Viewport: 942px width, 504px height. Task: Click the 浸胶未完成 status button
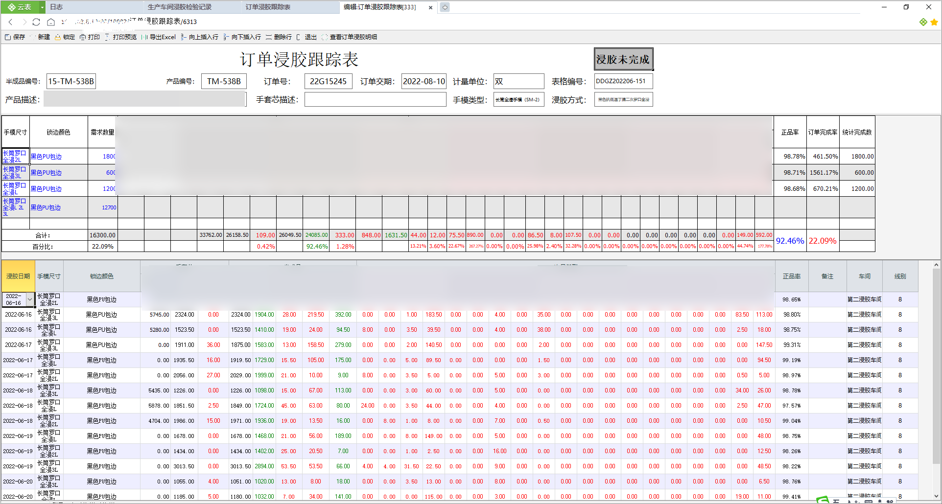pyautogui.click(x=624, y=59)
